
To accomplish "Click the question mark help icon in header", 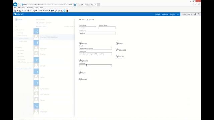I will (x=199, y=14).
